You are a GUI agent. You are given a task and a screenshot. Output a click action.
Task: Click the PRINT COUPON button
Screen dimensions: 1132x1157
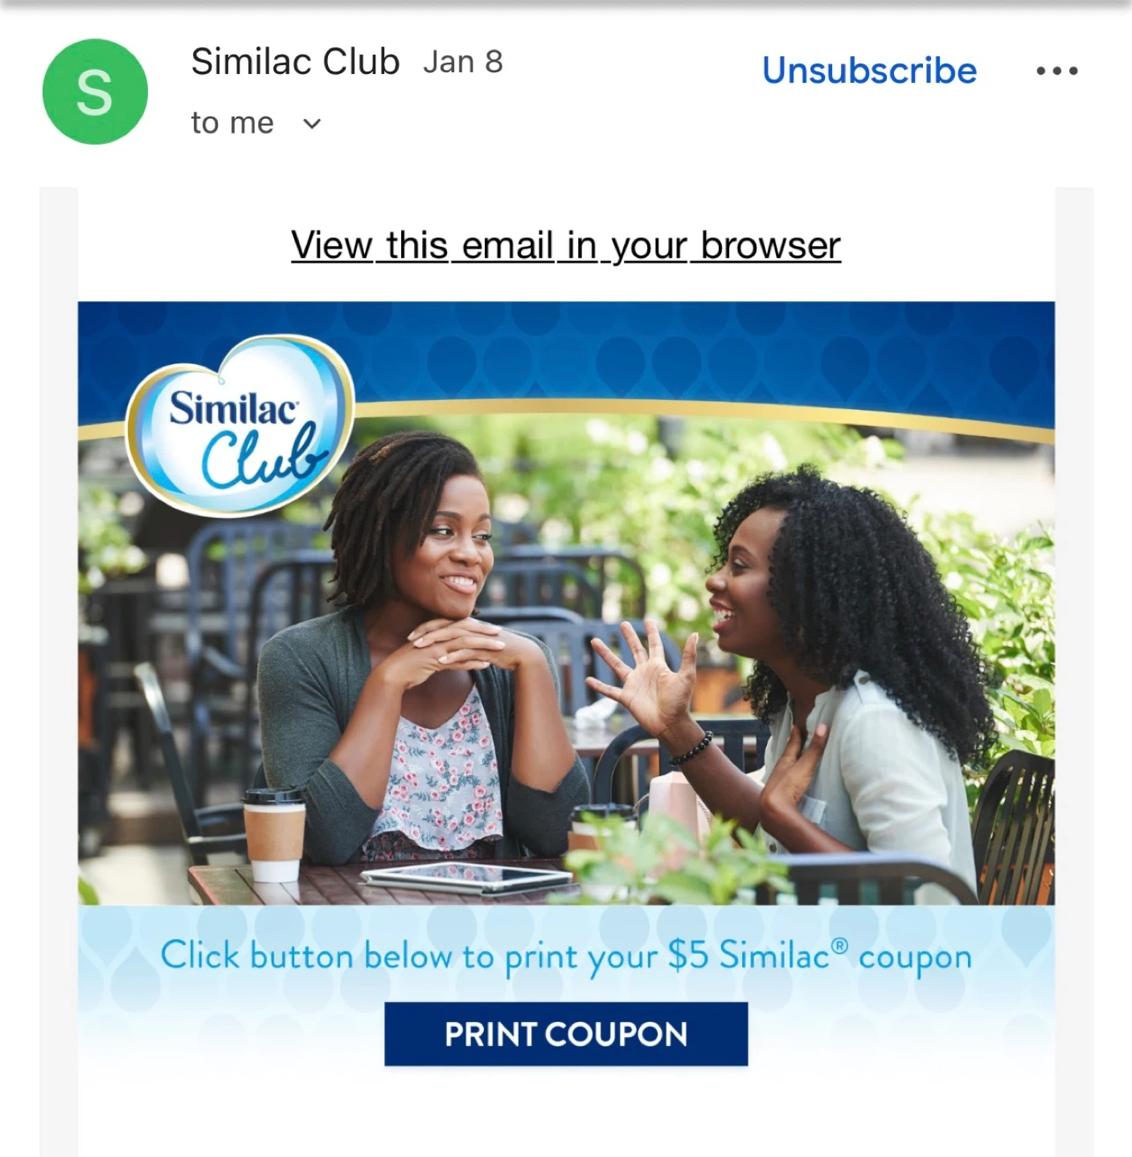point(566,1034)
